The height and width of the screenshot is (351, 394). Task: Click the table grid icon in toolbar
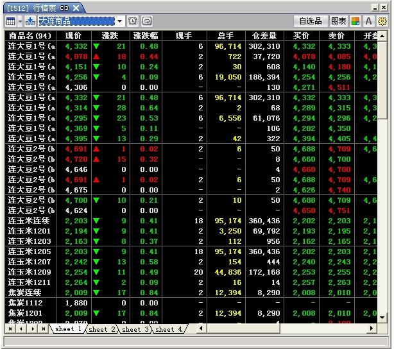point(10,21)
